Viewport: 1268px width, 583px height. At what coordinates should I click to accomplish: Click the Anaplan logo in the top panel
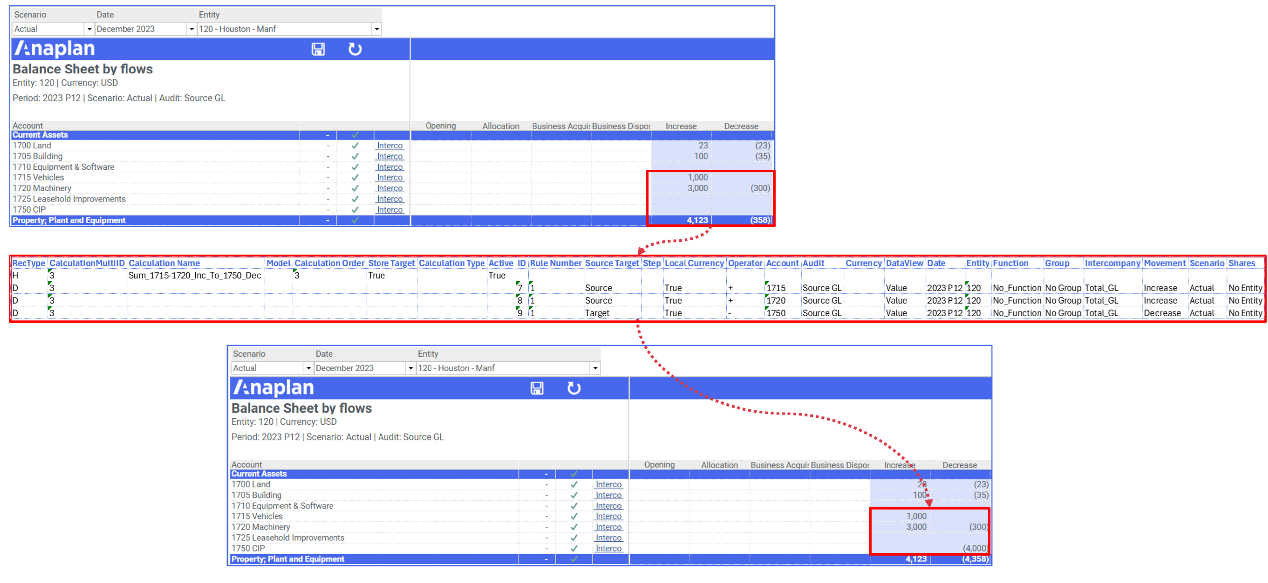(54, 49)
